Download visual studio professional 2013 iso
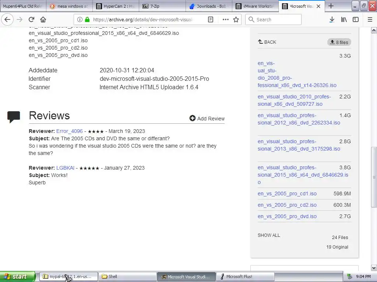 click(299, 145)
